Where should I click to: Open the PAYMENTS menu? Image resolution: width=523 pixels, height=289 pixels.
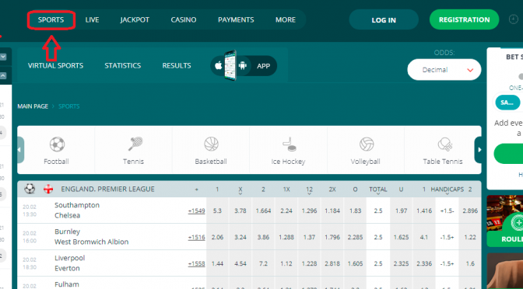(236, 20)
